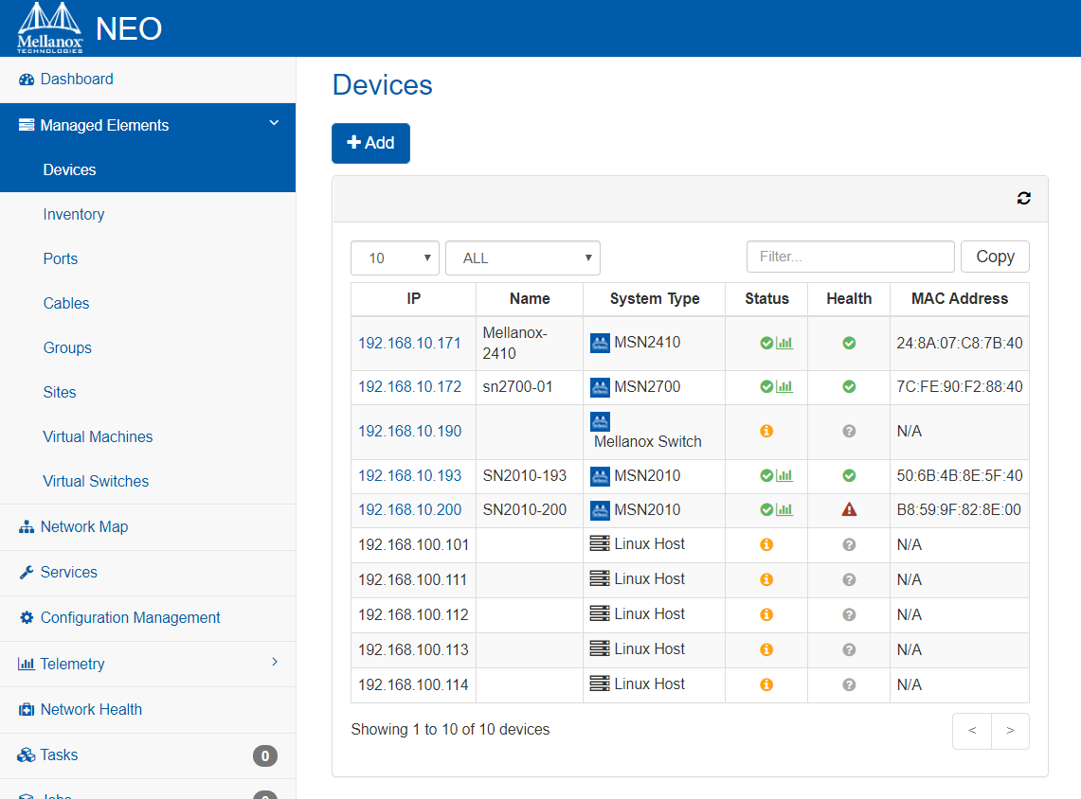Open device link 192.168.10.193

tap(409, 476)
